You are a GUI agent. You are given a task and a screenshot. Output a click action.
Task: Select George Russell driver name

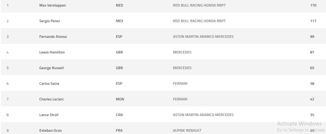(51, 68)
